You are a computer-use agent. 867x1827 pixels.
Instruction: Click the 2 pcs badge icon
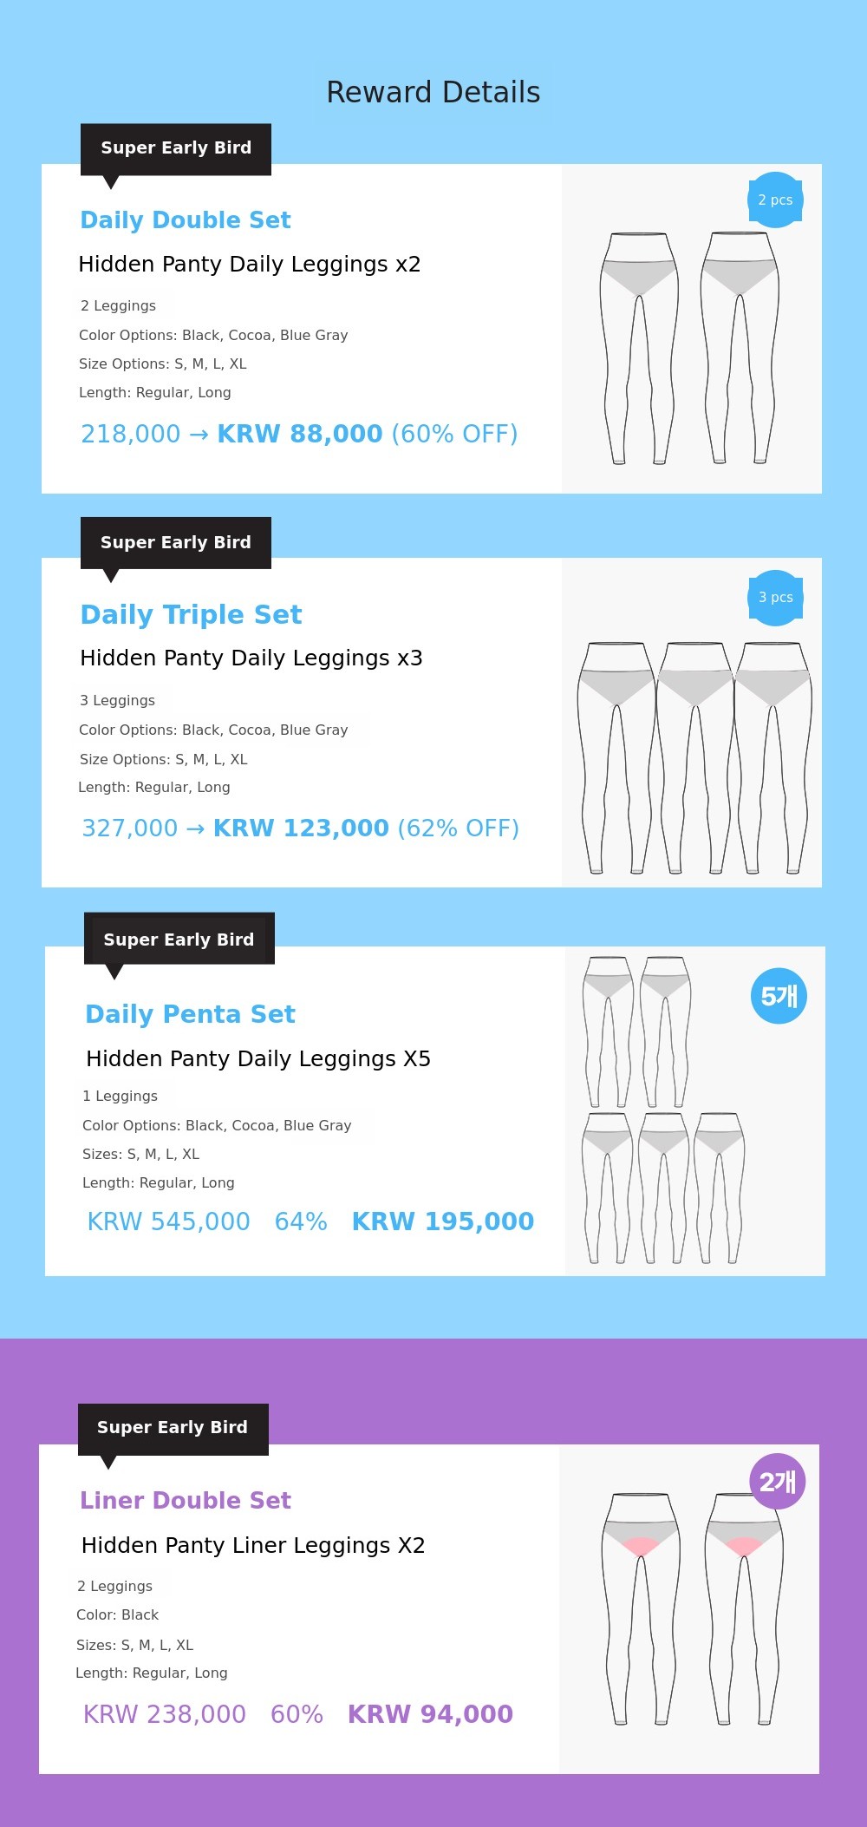pyautogui.click(x=775, y=200)
